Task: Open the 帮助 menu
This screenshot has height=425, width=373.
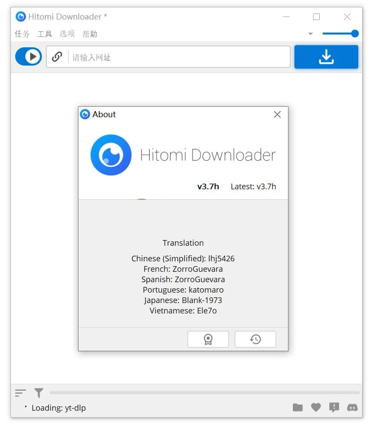Action: pyautogui.click(x=90, y=34)
